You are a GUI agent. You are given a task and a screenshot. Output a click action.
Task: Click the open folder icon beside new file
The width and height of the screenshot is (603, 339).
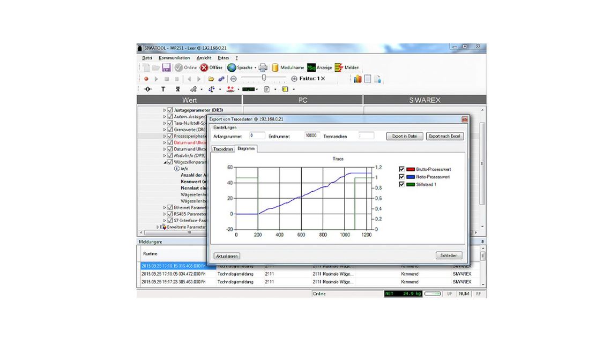tap(156, 67)
